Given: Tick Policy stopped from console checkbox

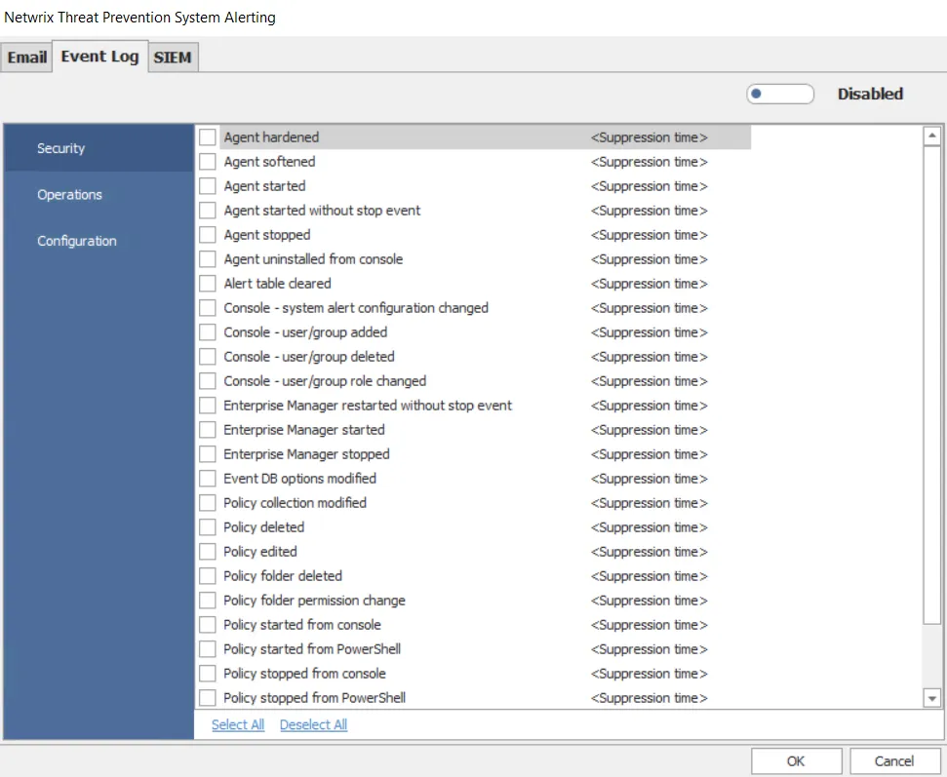Looking at the screenshot, I should (207, 673).
